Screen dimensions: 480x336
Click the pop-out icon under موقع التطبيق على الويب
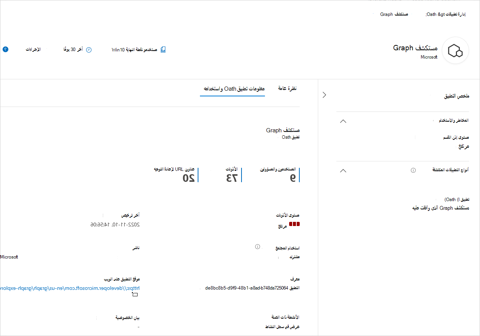(x=136, y=294)
